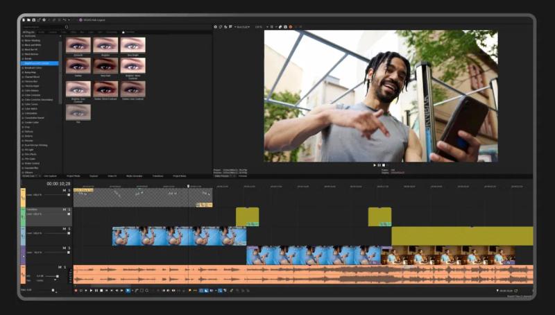Switch to the All Plug-Ins tab
The height and width of the screenshot is (315, 555).
click(x=28, y=32)
